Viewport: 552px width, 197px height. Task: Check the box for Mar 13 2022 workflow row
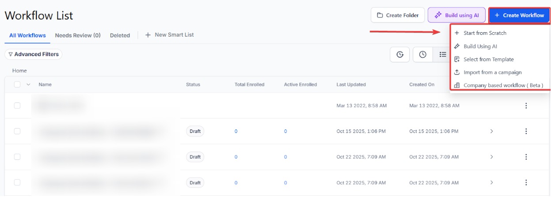point(17,106)
